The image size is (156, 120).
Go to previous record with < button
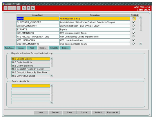click(x=10, y=8)
